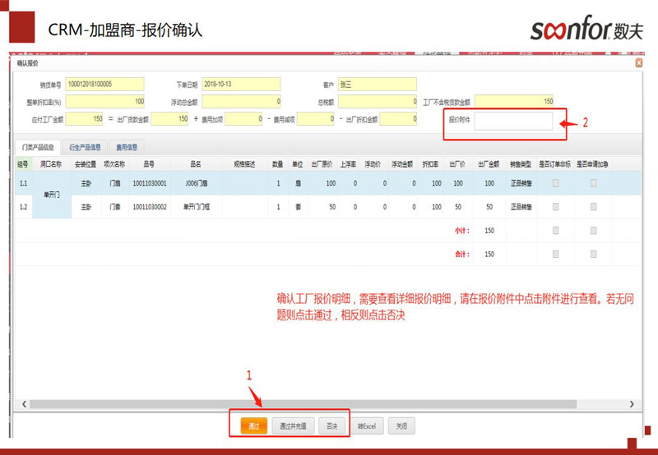
Task: Switch to the 门类产品信息 tab
Action: 38,148
